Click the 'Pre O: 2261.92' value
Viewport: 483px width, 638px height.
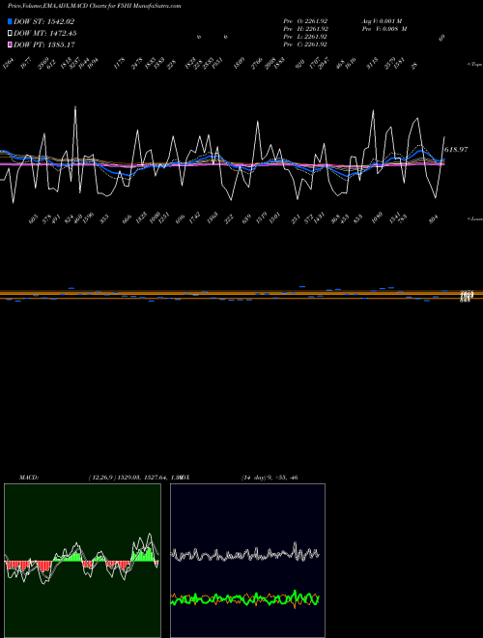[x=305, y=21]
